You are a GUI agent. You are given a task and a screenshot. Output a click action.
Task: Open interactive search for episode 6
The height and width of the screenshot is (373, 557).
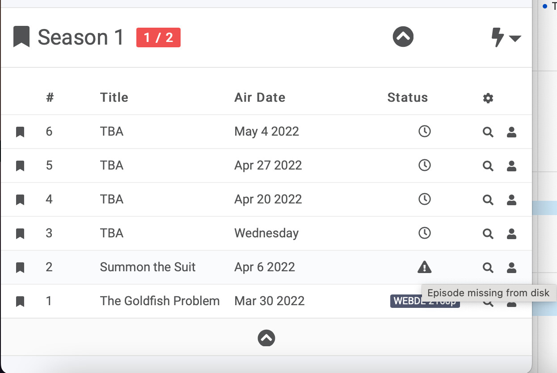512,132
